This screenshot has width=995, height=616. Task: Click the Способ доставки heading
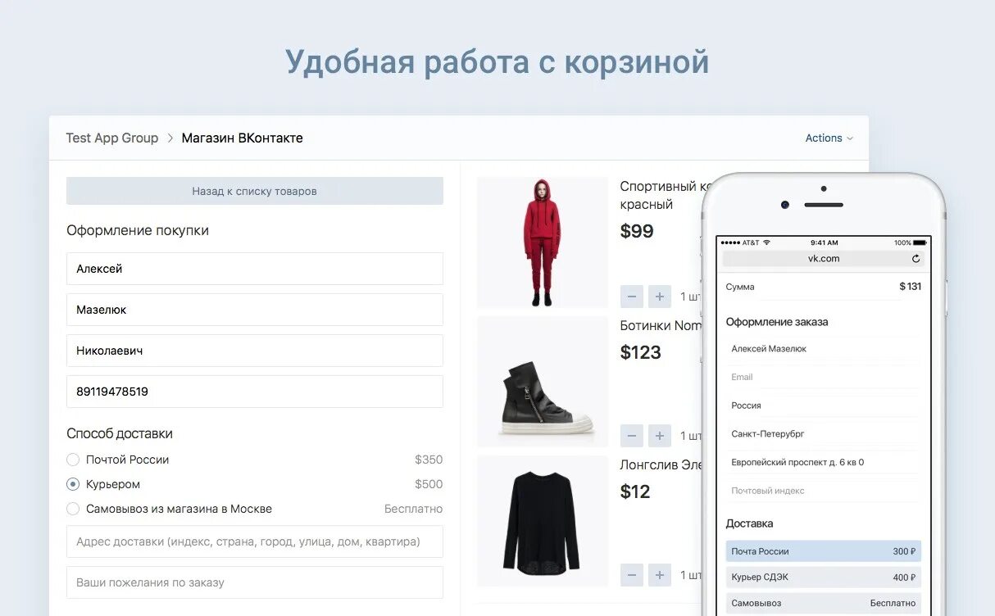coord(120,433)
